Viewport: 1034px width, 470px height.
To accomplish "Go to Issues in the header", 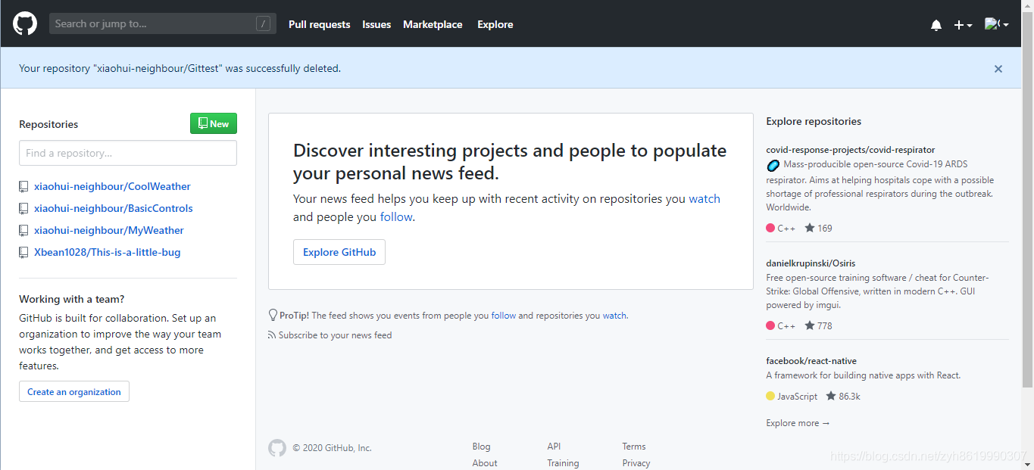I will click(x=376, y=24).
